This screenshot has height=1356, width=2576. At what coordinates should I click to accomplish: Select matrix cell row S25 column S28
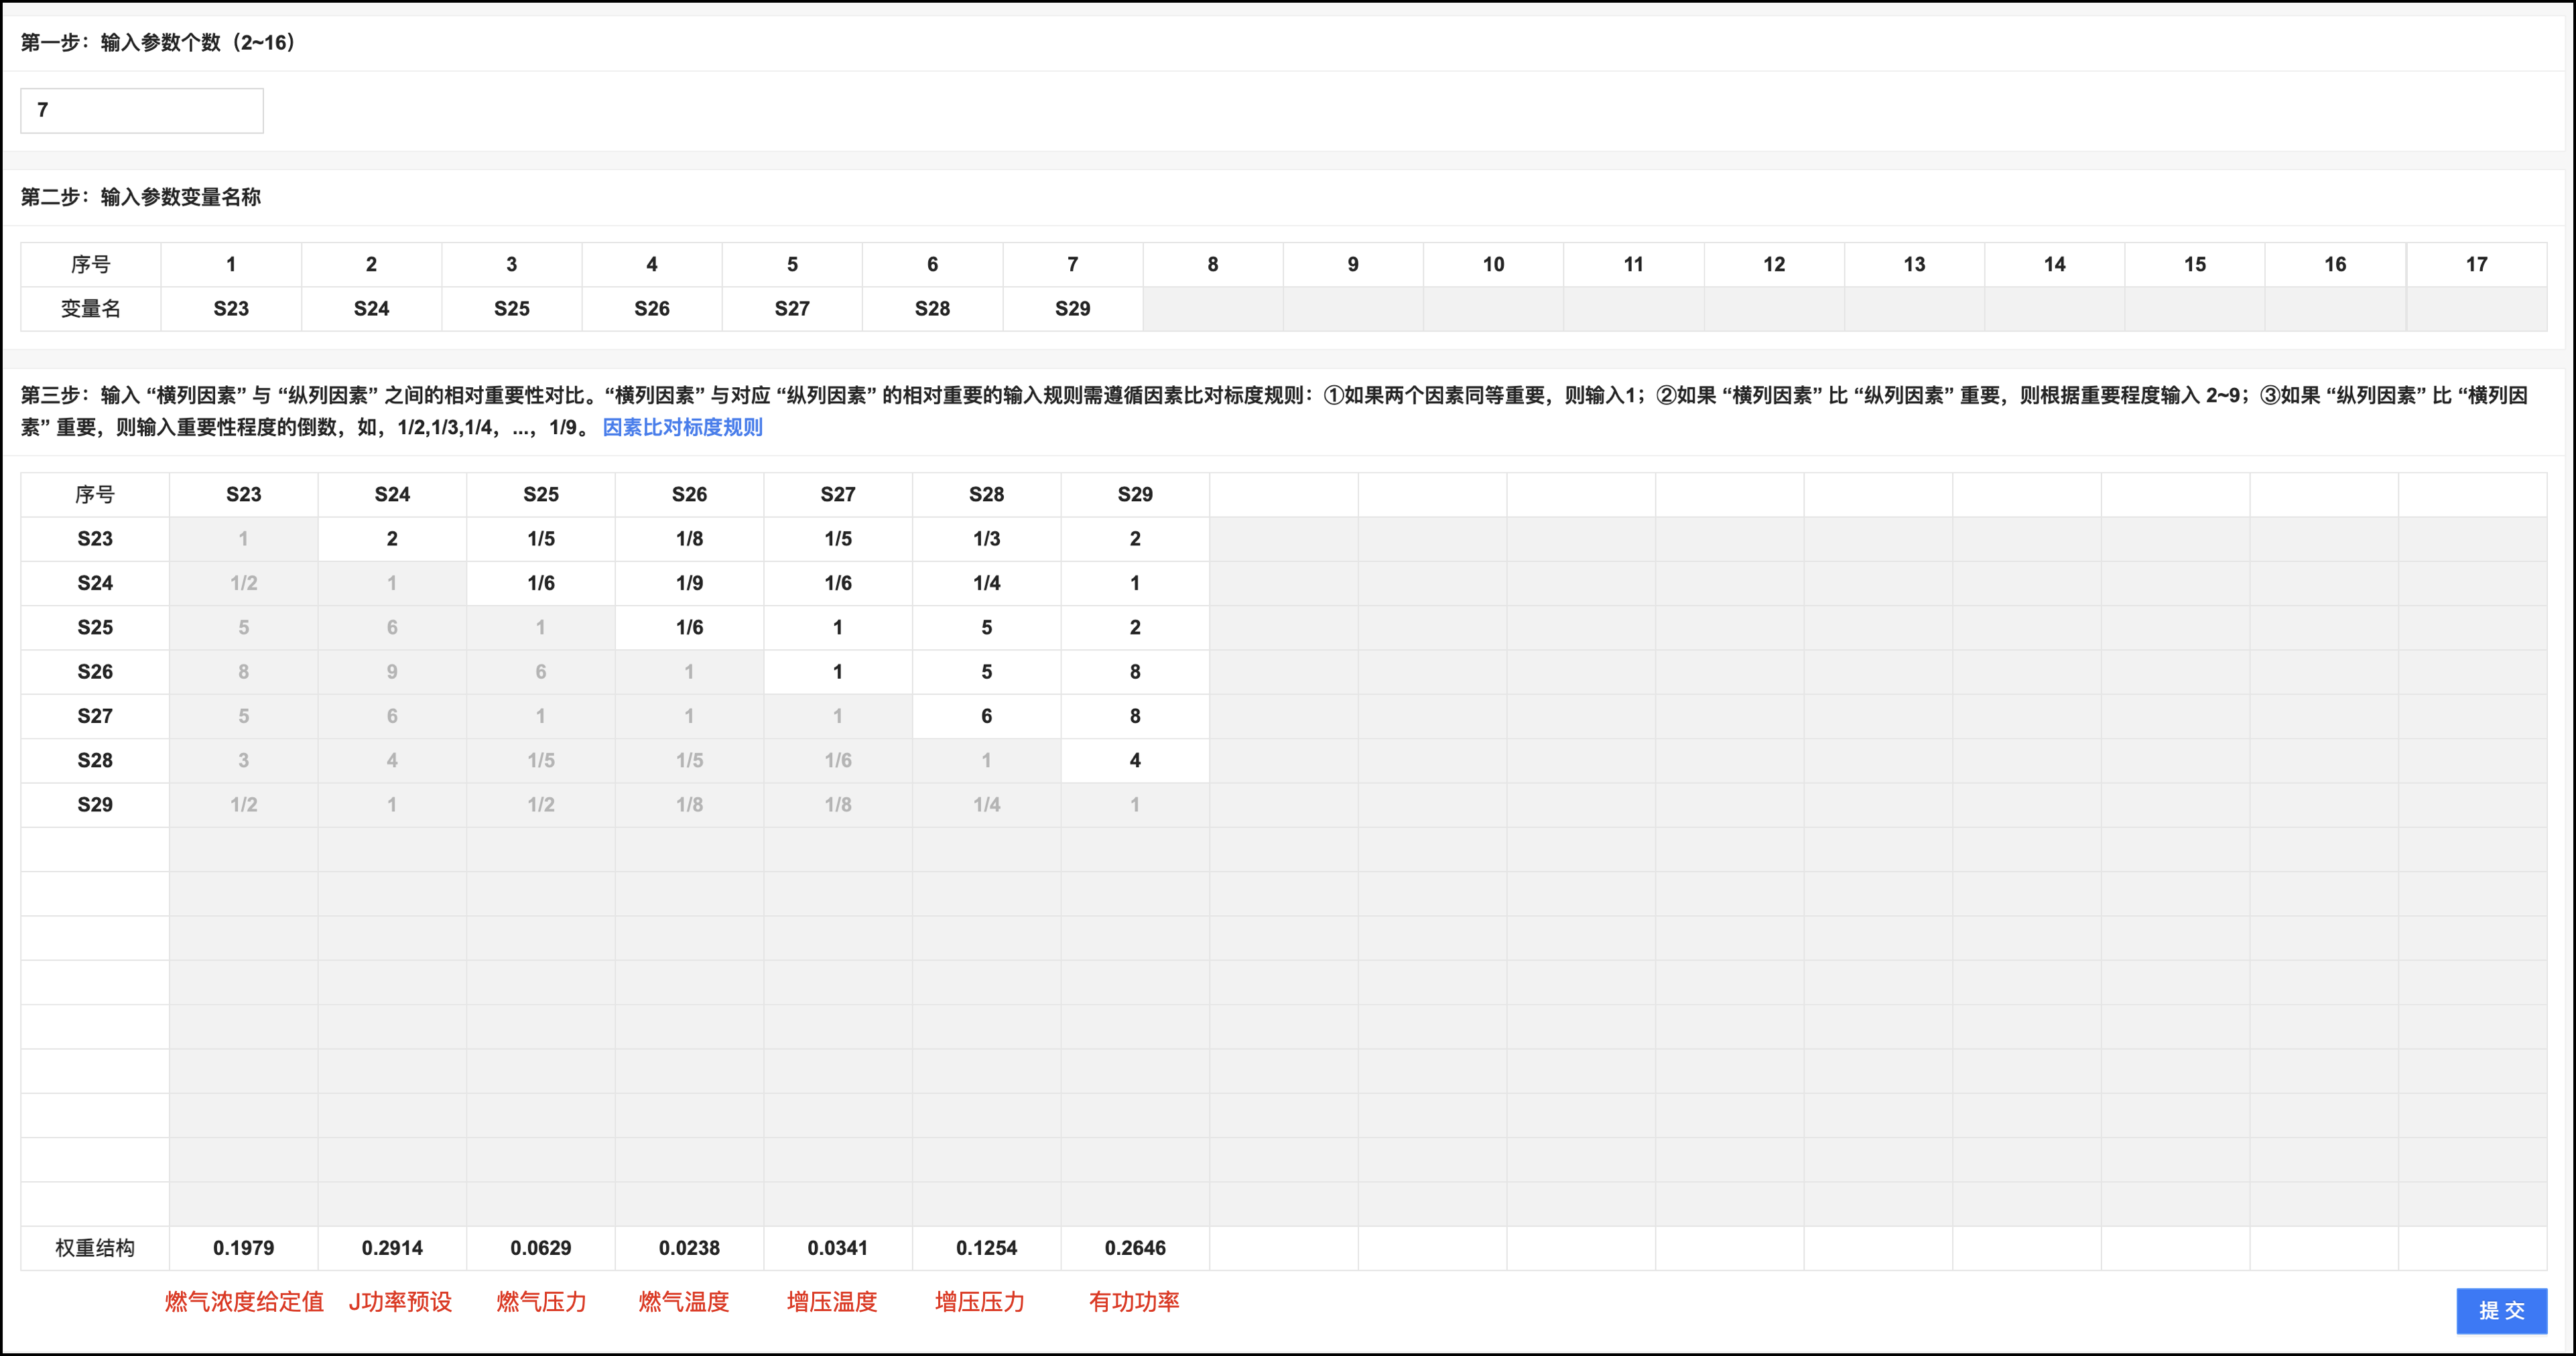coord(986,627)
